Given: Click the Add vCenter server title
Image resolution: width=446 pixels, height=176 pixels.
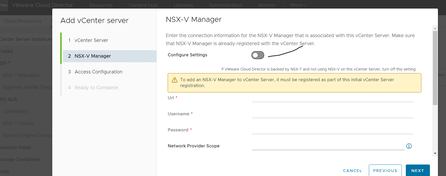Looking at the screenshot, I should point(95,21).
